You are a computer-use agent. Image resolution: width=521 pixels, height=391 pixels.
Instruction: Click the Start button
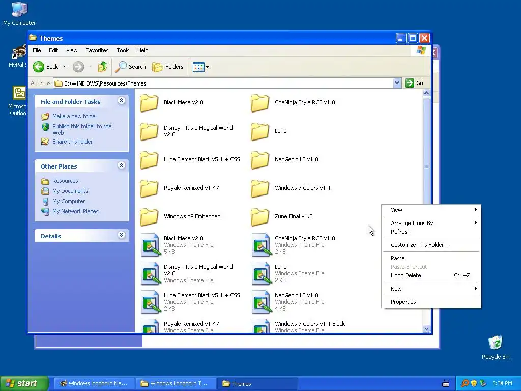pos(24,384)
